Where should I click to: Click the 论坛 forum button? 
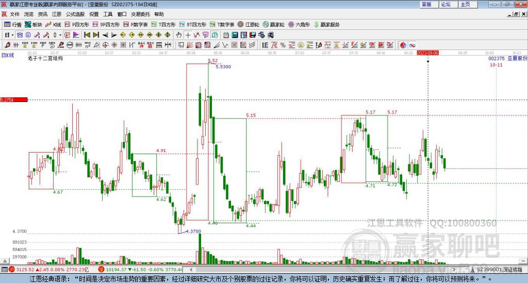point(449,4)
